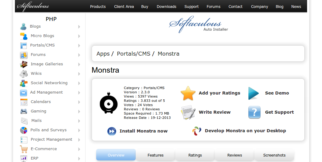Click Apps in the breadcrumb
Screen dimensions: 322x162
click(103, 54)
